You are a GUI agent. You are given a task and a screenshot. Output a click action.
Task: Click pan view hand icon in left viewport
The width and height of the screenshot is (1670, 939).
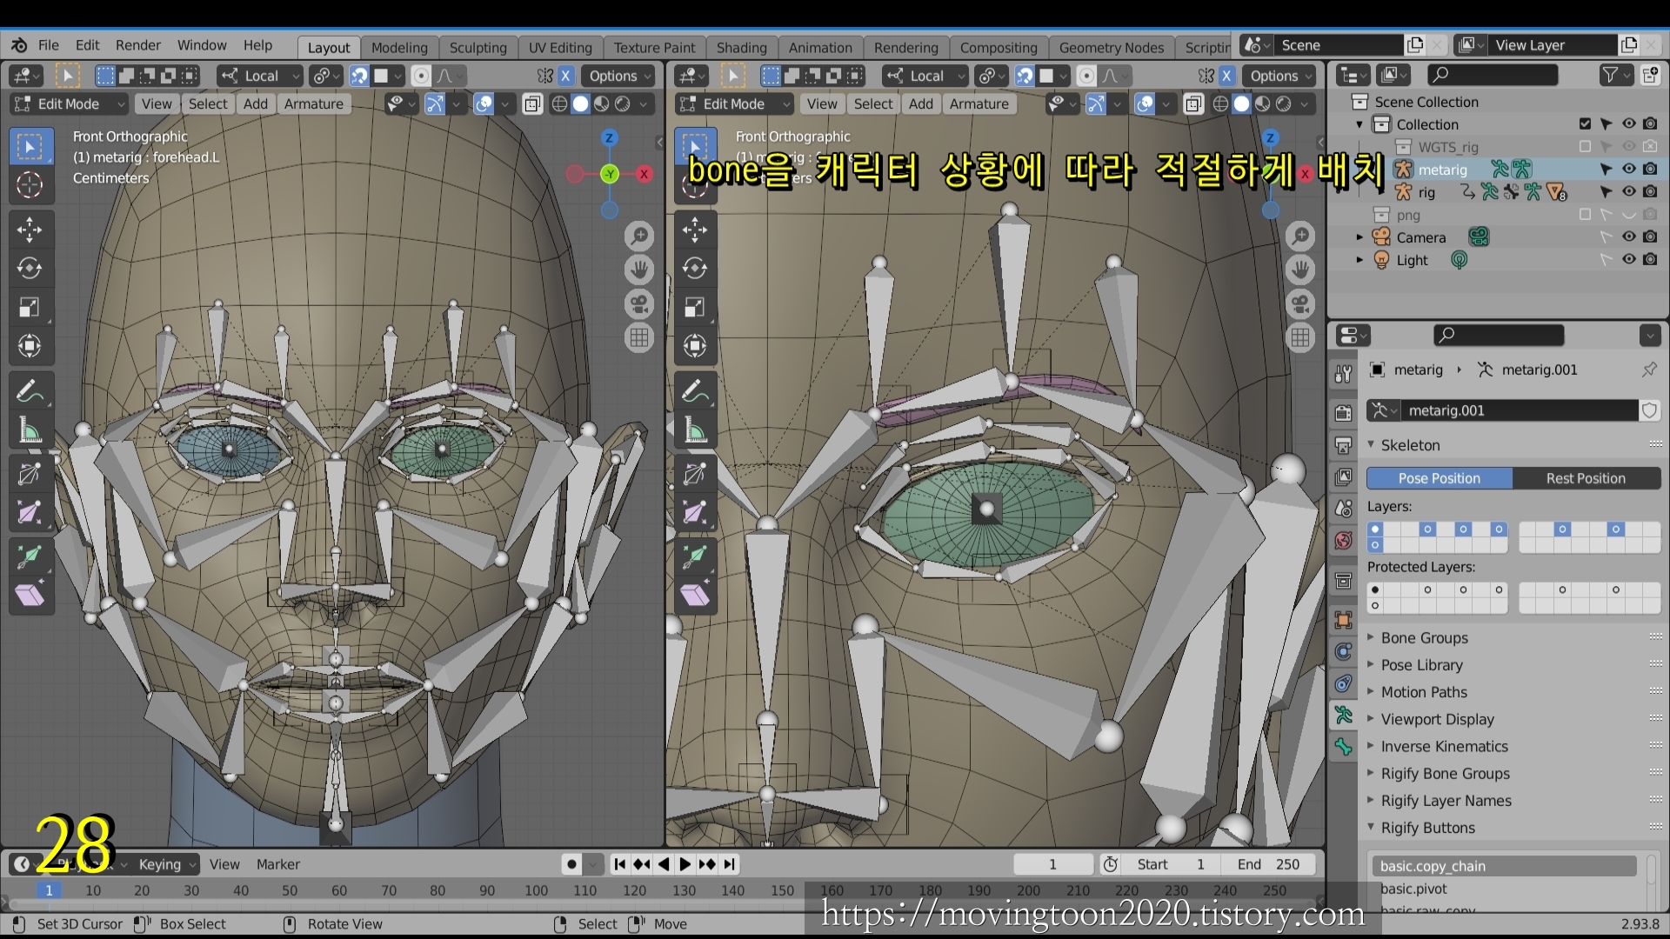pos(639,270)
